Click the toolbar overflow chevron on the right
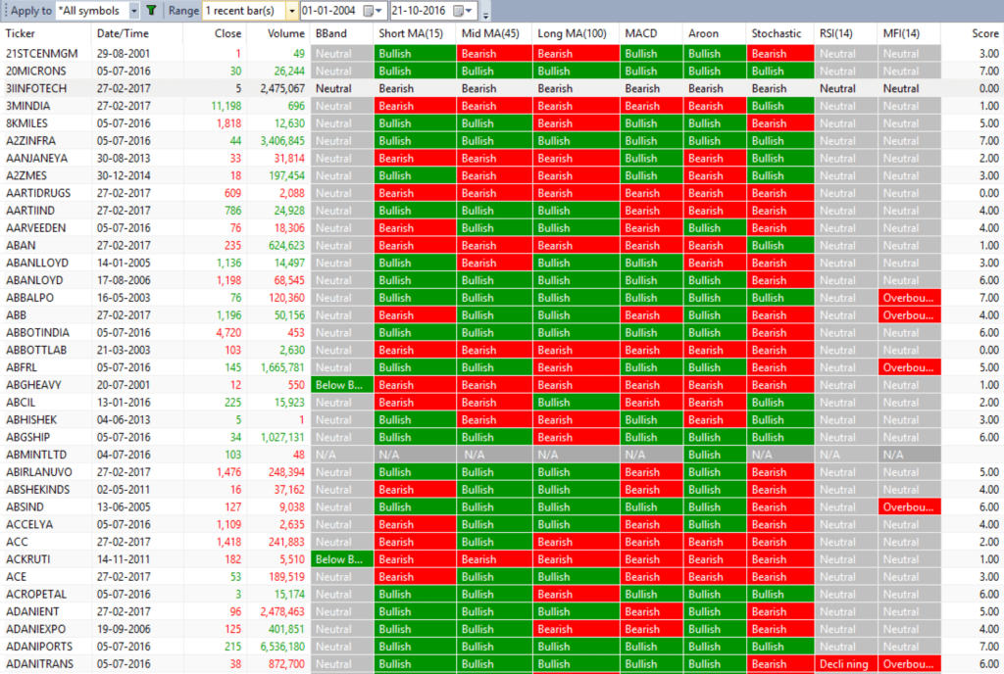The width and height of the screenshot is (1004, 674). tap(485, 15)
